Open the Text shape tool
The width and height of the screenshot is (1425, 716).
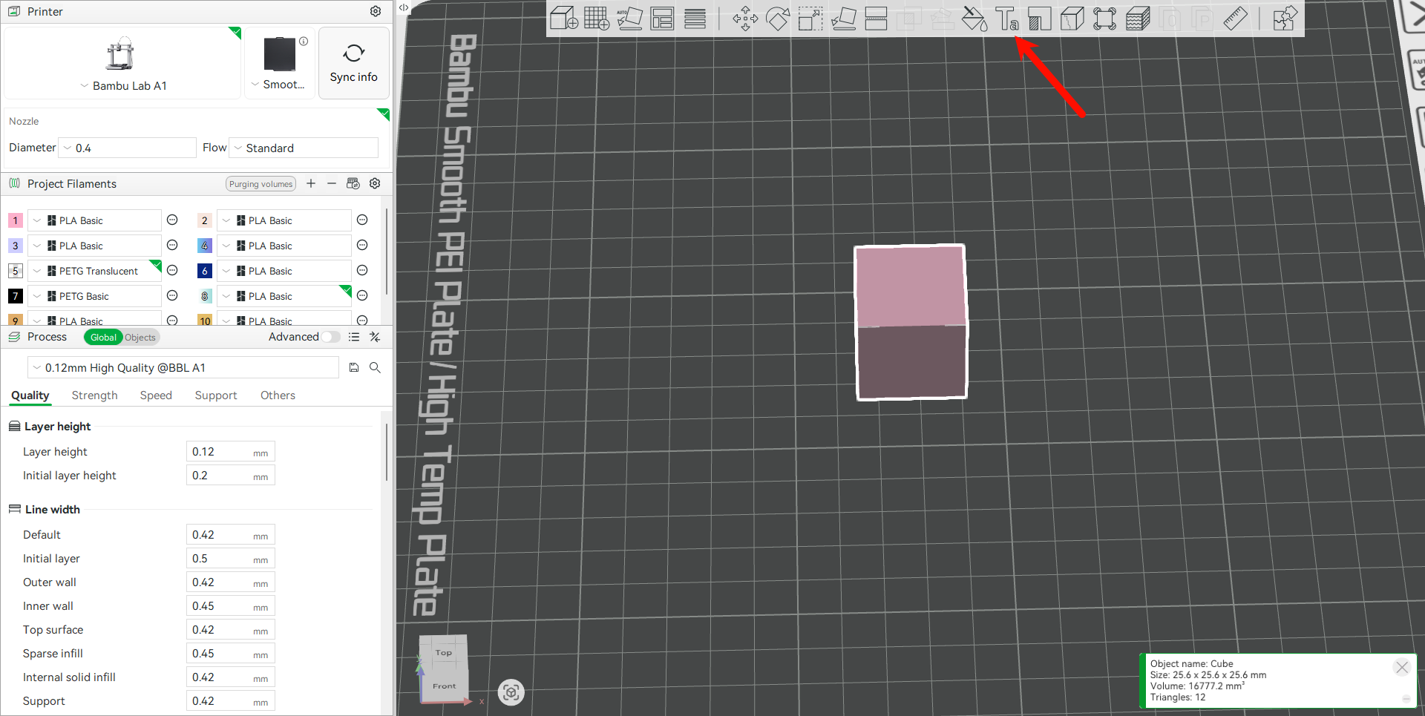[x=1007, y=18]
